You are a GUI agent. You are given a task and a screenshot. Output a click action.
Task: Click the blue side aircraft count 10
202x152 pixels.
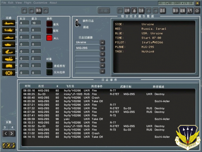coord(36,23)
